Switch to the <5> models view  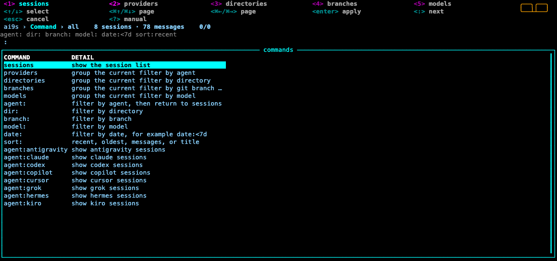[x=433, y=4]
